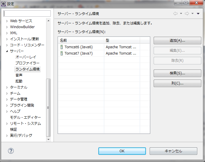This screenshot has width=205, height=162.
Task: Select the XML label in tree
Action: point(13,33)
